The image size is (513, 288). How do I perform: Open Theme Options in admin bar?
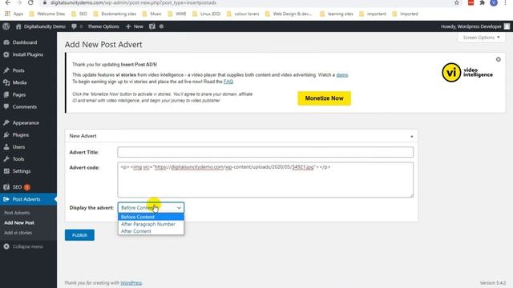(x=103, y=26)
